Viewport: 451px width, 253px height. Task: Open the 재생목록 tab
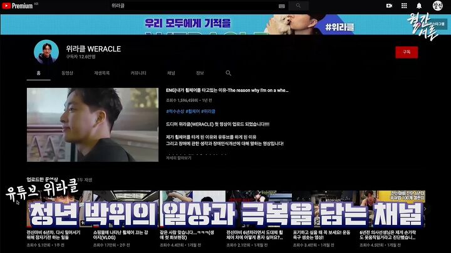[102, 73]
